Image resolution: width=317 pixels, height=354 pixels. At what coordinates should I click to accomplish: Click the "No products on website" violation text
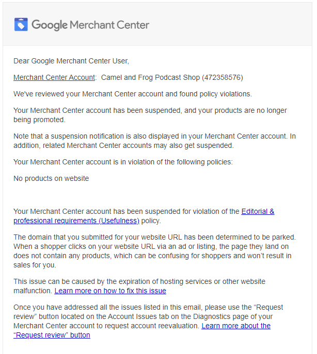pyautogui.click(x=51, y=178)
